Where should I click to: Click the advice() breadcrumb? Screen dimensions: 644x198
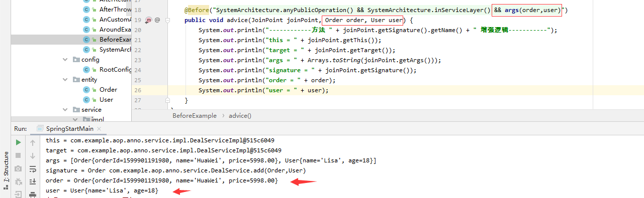click(x=240, y=116)
